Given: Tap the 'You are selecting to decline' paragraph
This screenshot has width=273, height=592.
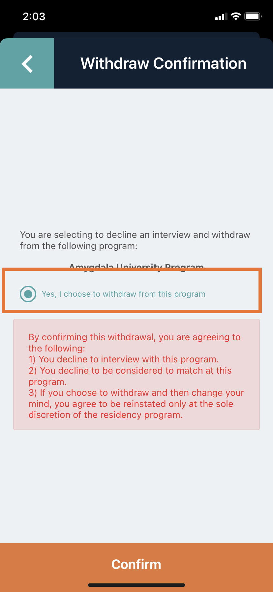Looking at the screenshot, I should click(135, 240).
